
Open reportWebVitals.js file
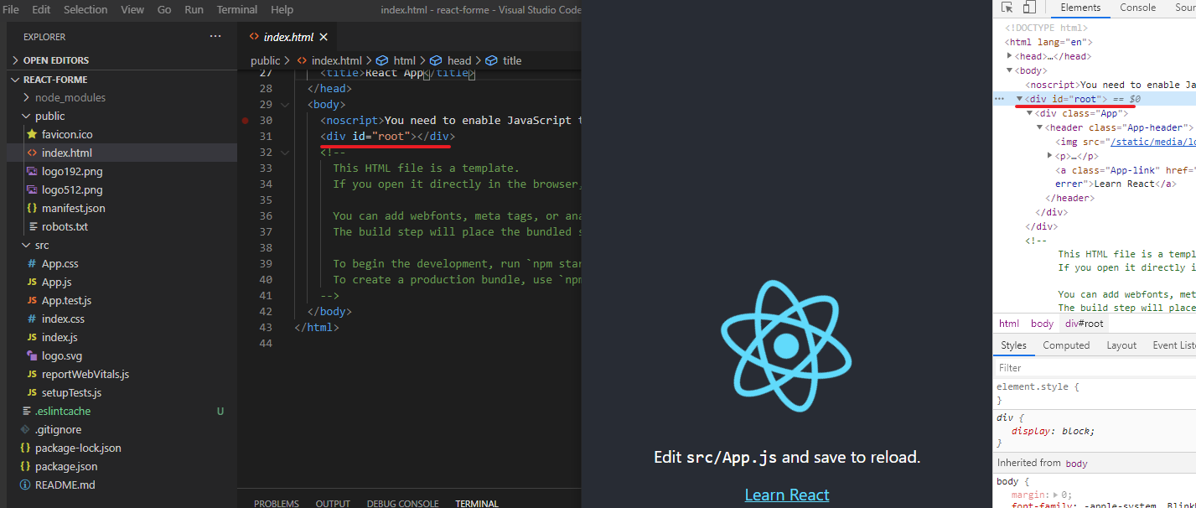85,374
